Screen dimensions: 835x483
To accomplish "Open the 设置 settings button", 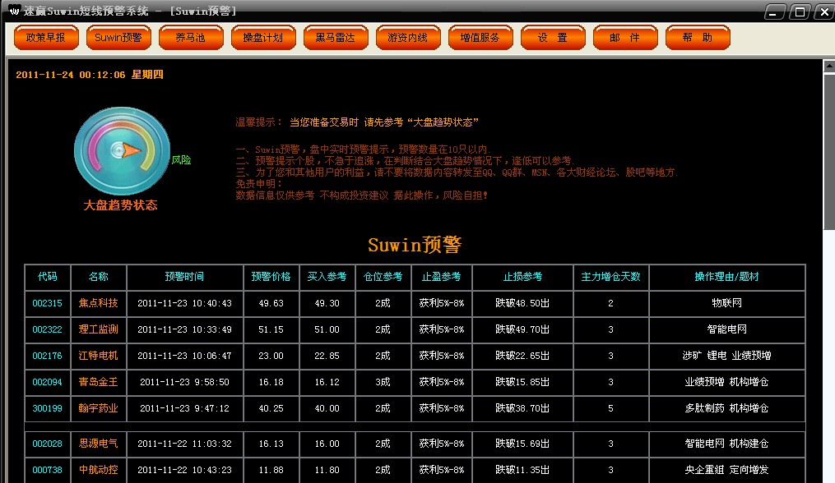I will (x=553, y=38).
